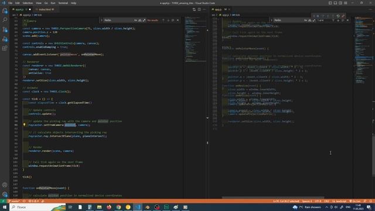Image resolution: width=375 pixels, height=211 pixels.
Task: Toggle Match Case in right find widget
Action: coord(305,21)
